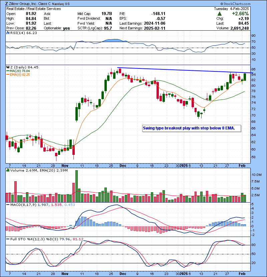Click the 'Volume 2.69M, EMA(20) 2.39M' label
The height and width of the screenshot is (277, 267).
click(39, 170)
